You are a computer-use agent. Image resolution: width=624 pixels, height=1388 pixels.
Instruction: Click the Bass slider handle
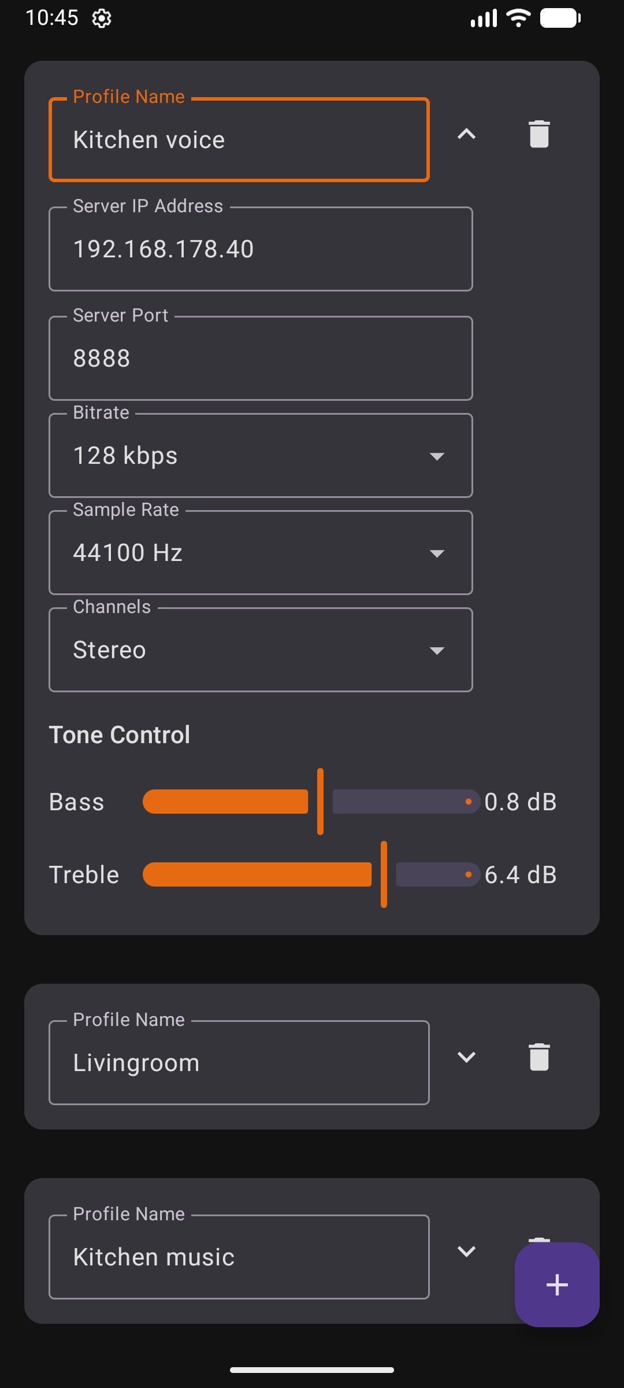coord(320,802)
